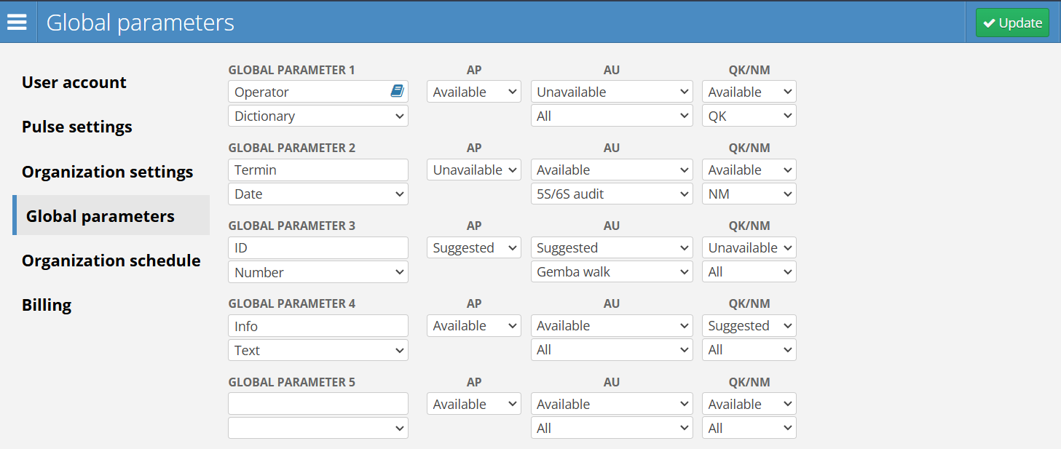Click the empty Global Parameter 5 name field
The image size is (1061, 449).
pos(318,404)
